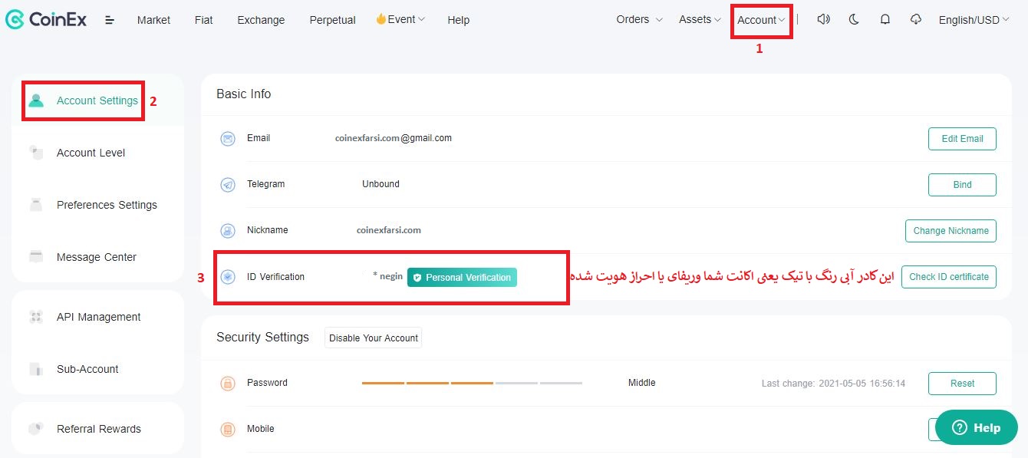This screenshot has width=1028, height=458.
Task: Select Account Settings in the sidebar
Action: point(97,100)
